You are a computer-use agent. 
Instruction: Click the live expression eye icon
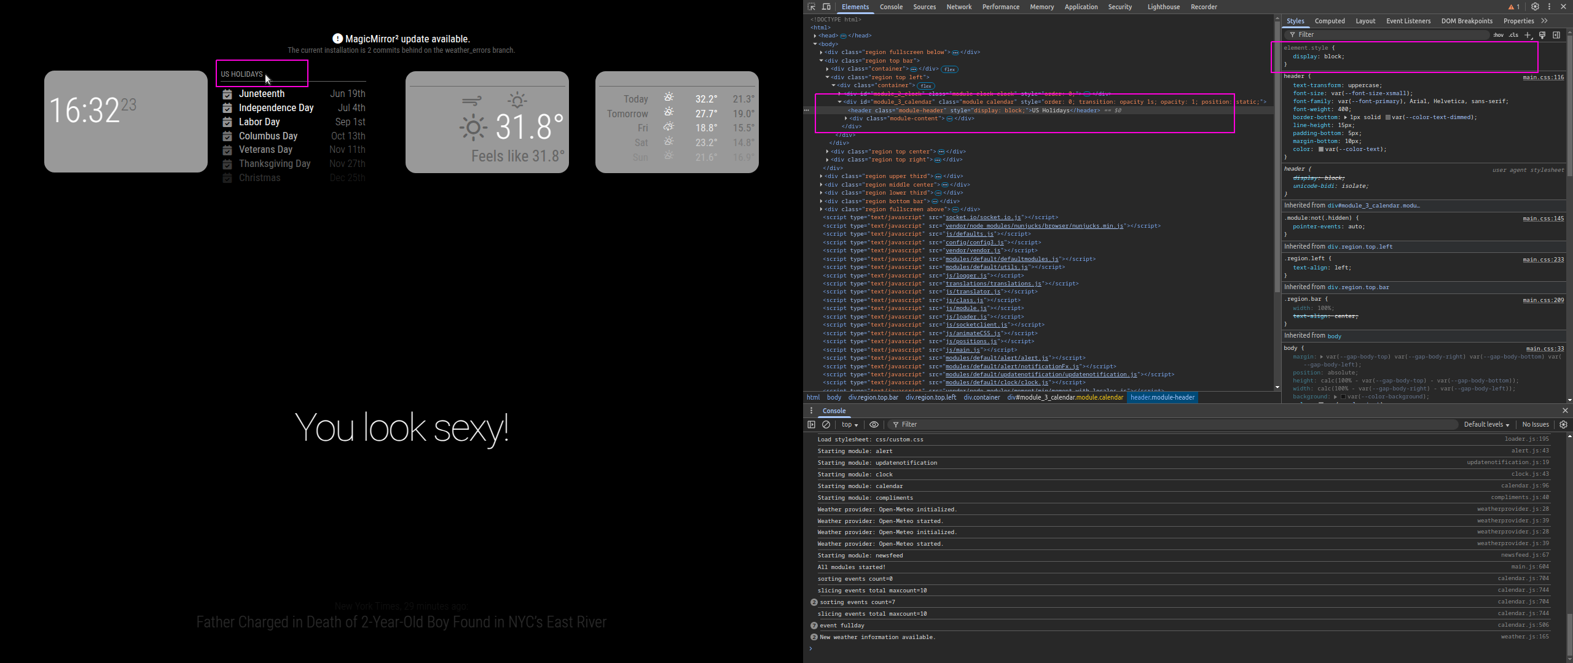pyautogui.click(x=874, y=424)
